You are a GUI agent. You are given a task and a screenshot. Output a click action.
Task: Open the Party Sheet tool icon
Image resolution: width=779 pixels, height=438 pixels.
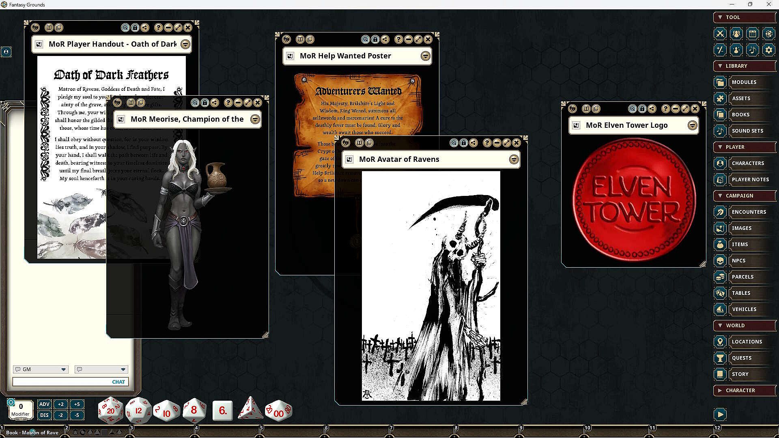(736, 34)
